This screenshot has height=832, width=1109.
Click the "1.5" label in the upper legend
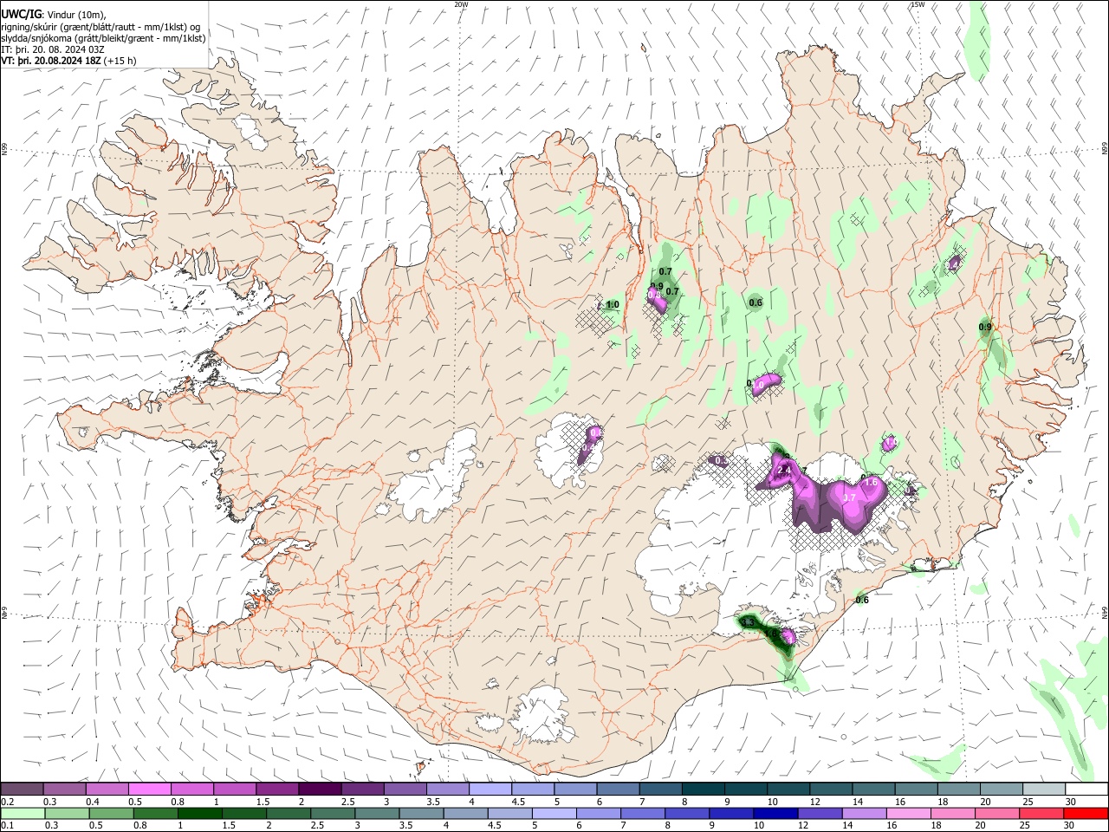(x=263, y=802)
